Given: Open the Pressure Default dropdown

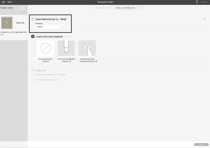Looking at the screenshot, I should tap(49, 27).
